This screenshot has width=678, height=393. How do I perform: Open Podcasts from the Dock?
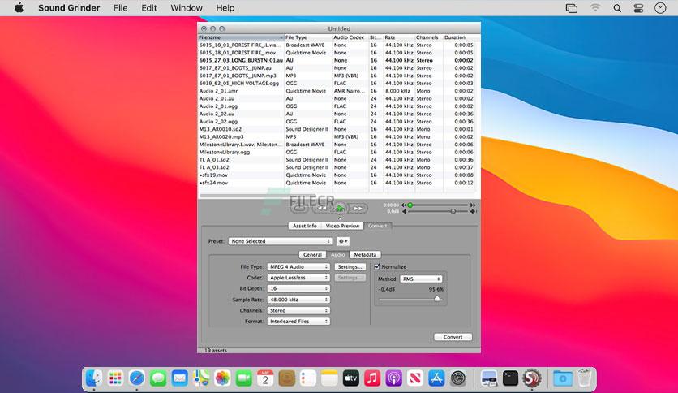(x=393, y=378)
